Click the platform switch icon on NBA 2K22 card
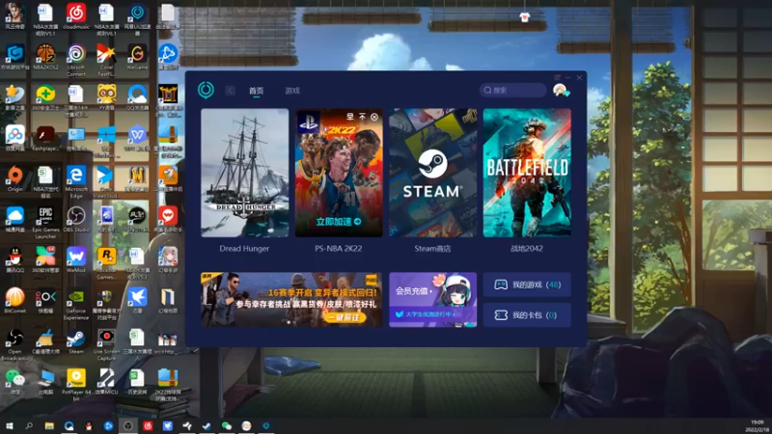772x434 pixels. coord(350,117)
